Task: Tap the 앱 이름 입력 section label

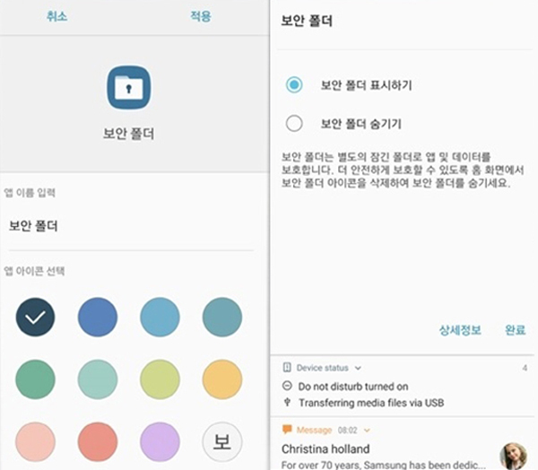Action: point(30,193)
